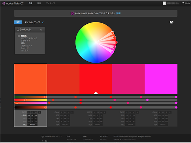
Task: Click the green-to-orange R channel slider knob
Action: click(x=45, y=97)
